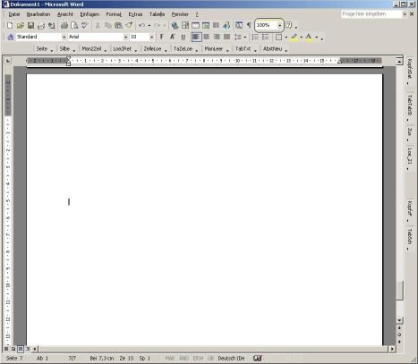
Task: Click the bulleted list icon
Action: click(x=265, y=37)
